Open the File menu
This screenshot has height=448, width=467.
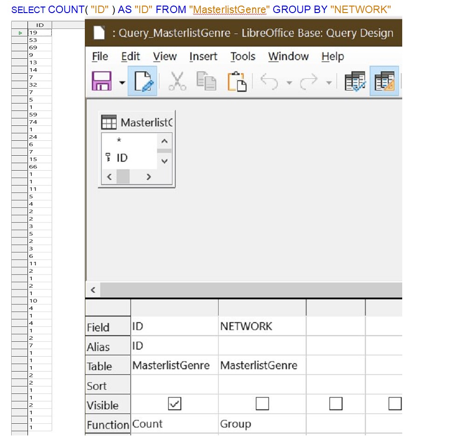(100, 56)
